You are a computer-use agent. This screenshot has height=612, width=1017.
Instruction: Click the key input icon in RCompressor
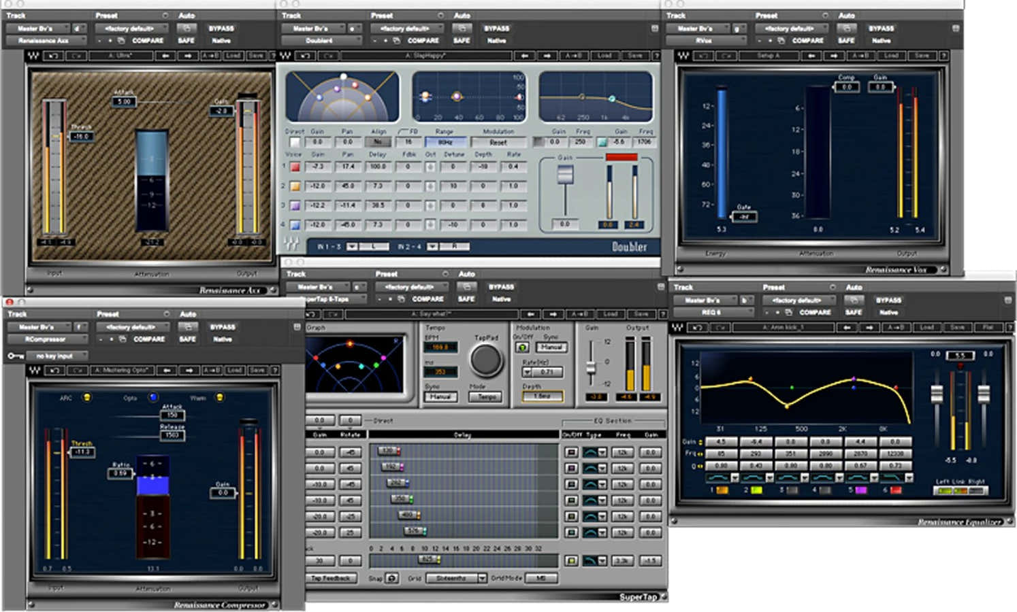[x=16, y=356]
